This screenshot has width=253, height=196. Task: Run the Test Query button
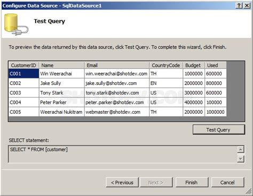[x=219, y=130]
